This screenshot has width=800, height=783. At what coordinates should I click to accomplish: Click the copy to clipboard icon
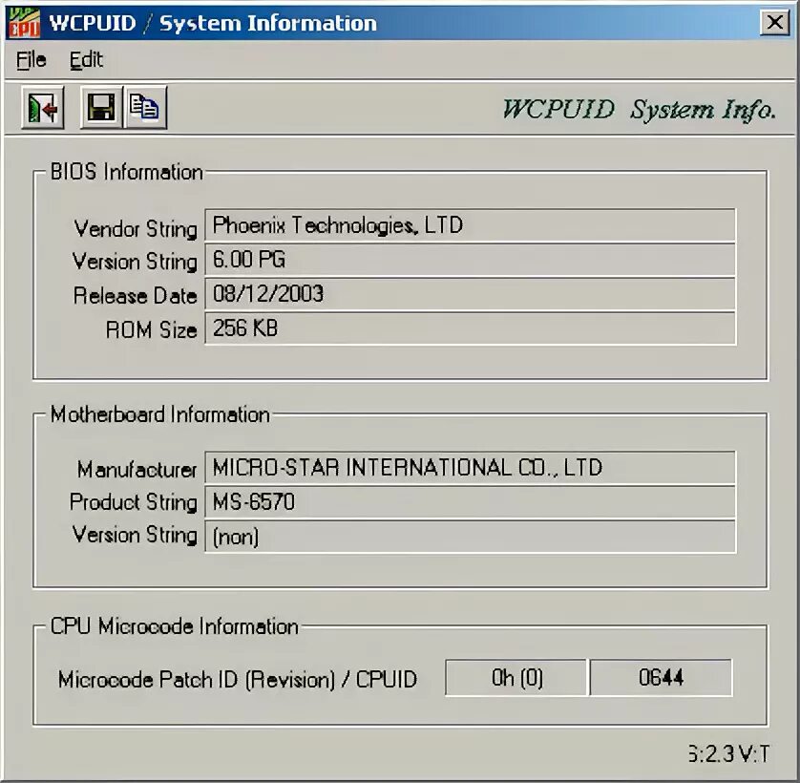pyautogui.click(x=145, y=107)
